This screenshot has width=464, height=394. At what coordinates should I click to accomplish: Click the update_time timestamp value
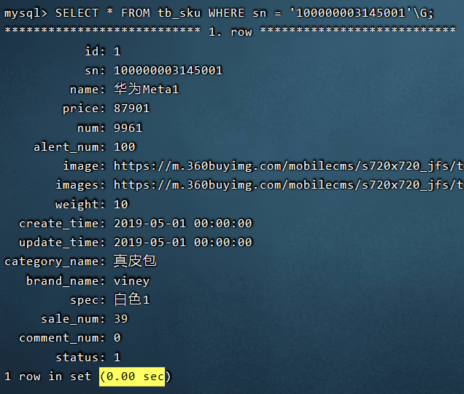[183, 243]
